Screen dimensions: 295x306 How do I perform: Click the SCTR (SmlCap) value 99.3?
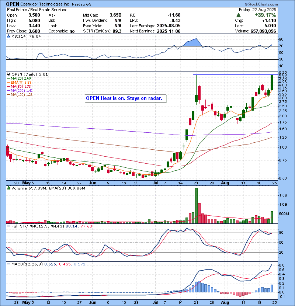click(x=117, y=31)
